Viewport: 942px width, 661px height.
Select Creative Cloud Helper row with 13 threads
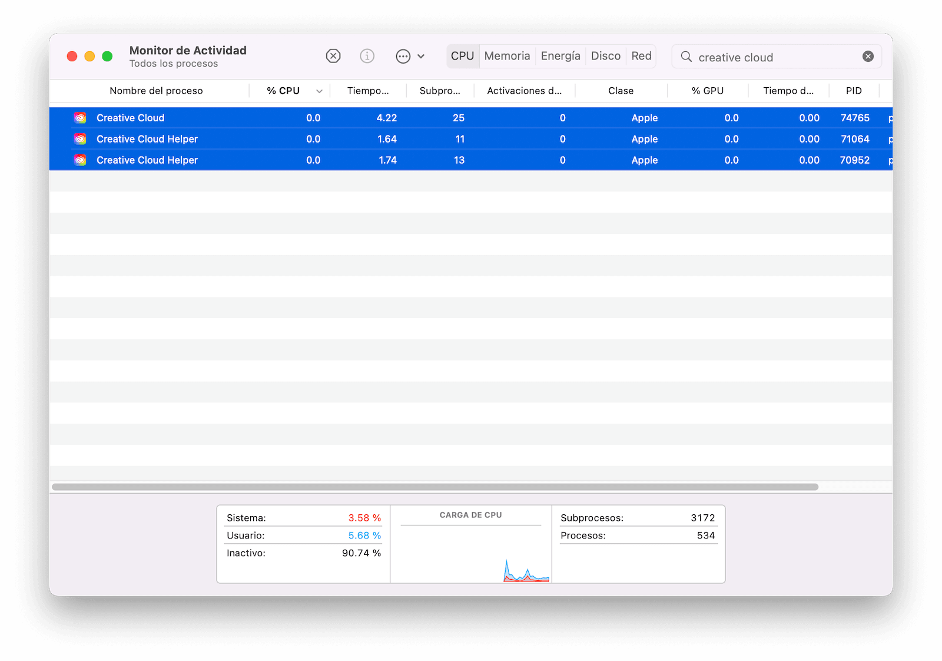(471, 160)
